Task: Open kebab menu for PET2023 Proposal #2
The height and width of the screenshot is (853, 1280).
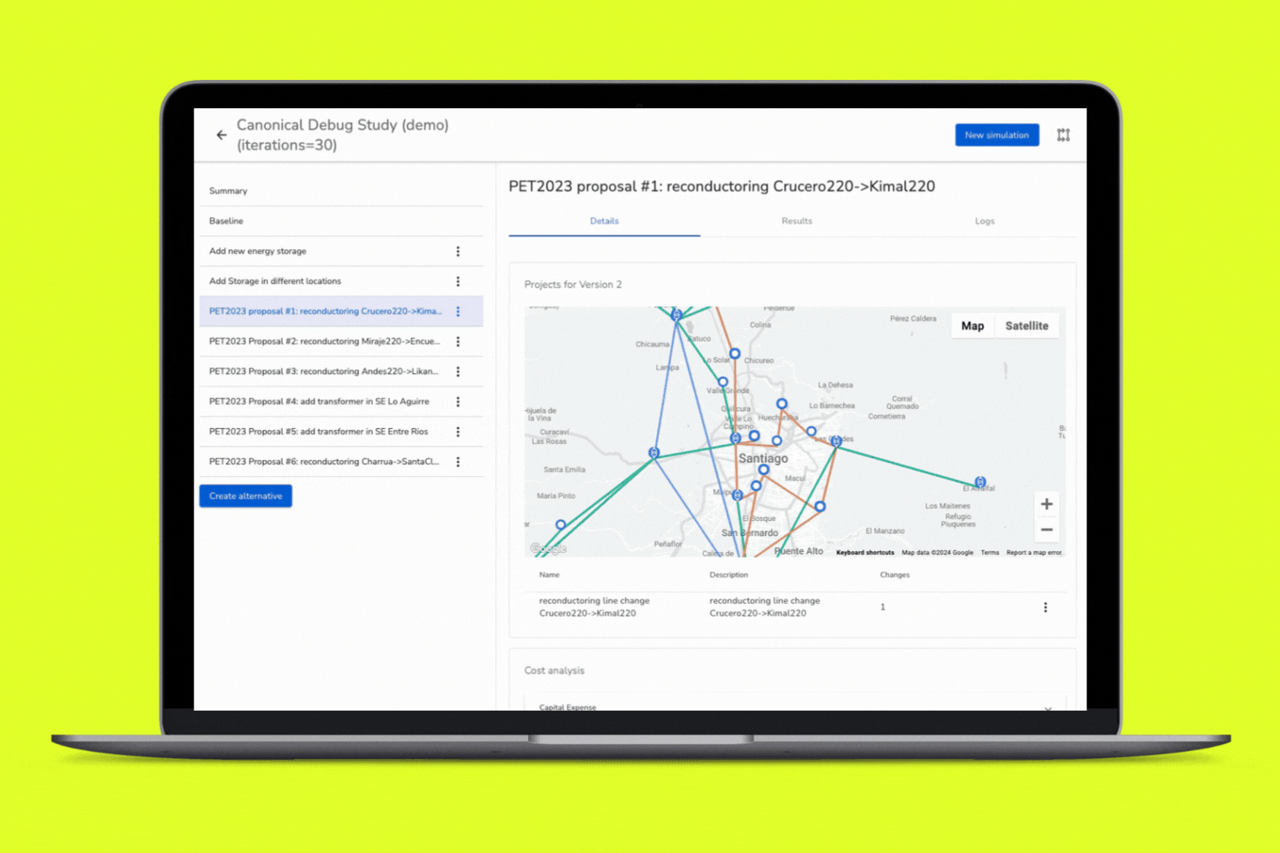Action: (458, 341)
